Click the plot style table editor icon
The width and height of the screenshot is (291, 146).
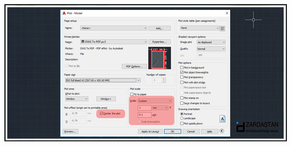click(223, 28)
